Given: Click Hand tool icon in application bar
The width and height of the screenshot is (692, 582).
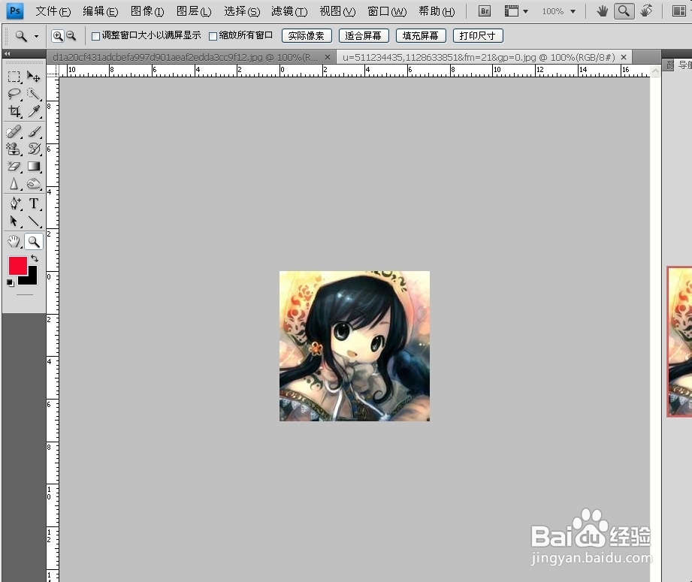Looking at the screenshot, I should point(602,11).
